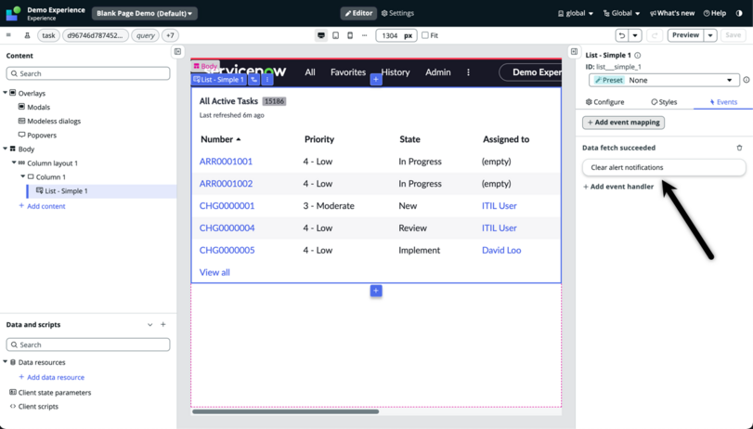This screenshot has width=753, height=429.
Task: Click the Content search field
Action: tap(88, 73)
